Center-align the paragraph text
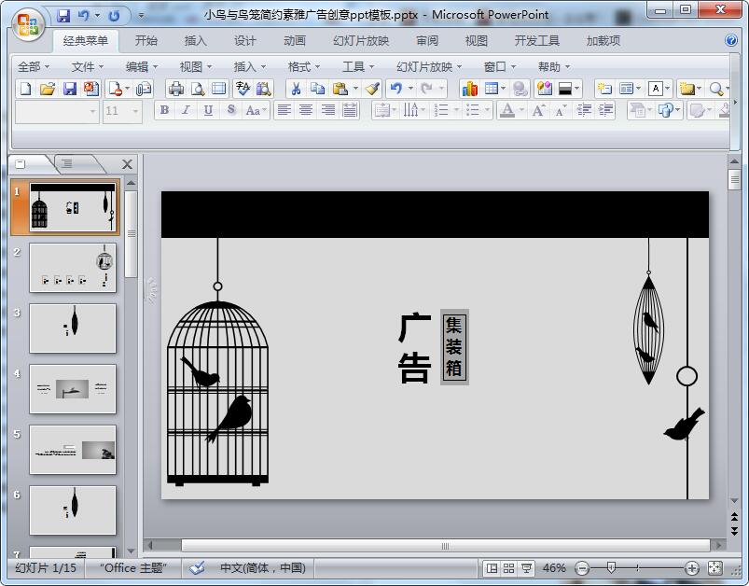749x586 pixels. click(x=306, y=110)
